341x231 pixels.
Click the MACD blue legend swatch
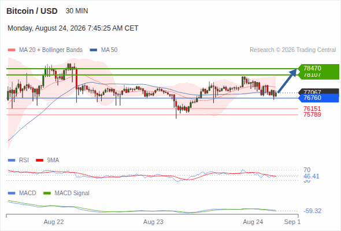click(12, 193)
